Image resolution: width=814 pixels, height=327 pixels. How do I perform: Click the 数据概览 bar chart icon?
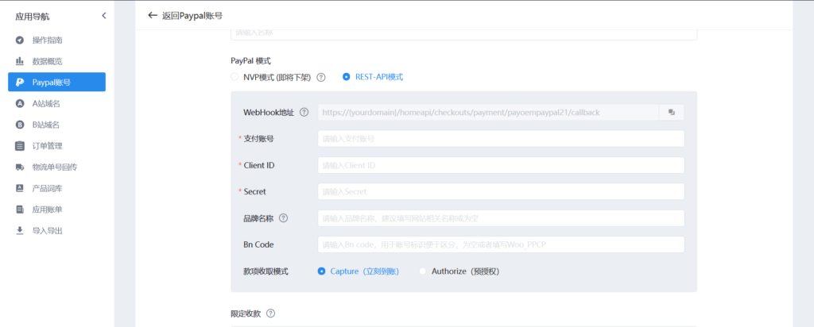point(19,61)
